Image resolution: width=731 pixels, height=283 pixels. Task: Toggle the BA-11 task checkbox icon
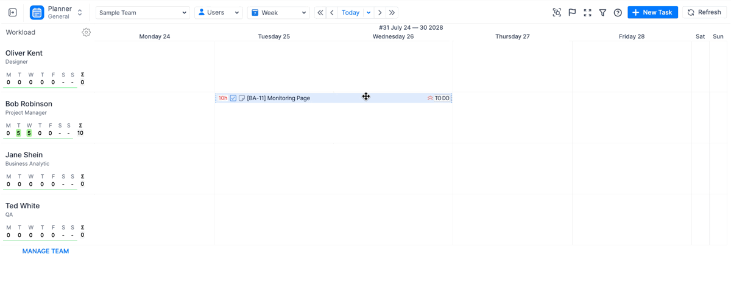pyautogui.click(x=233, y=98)
